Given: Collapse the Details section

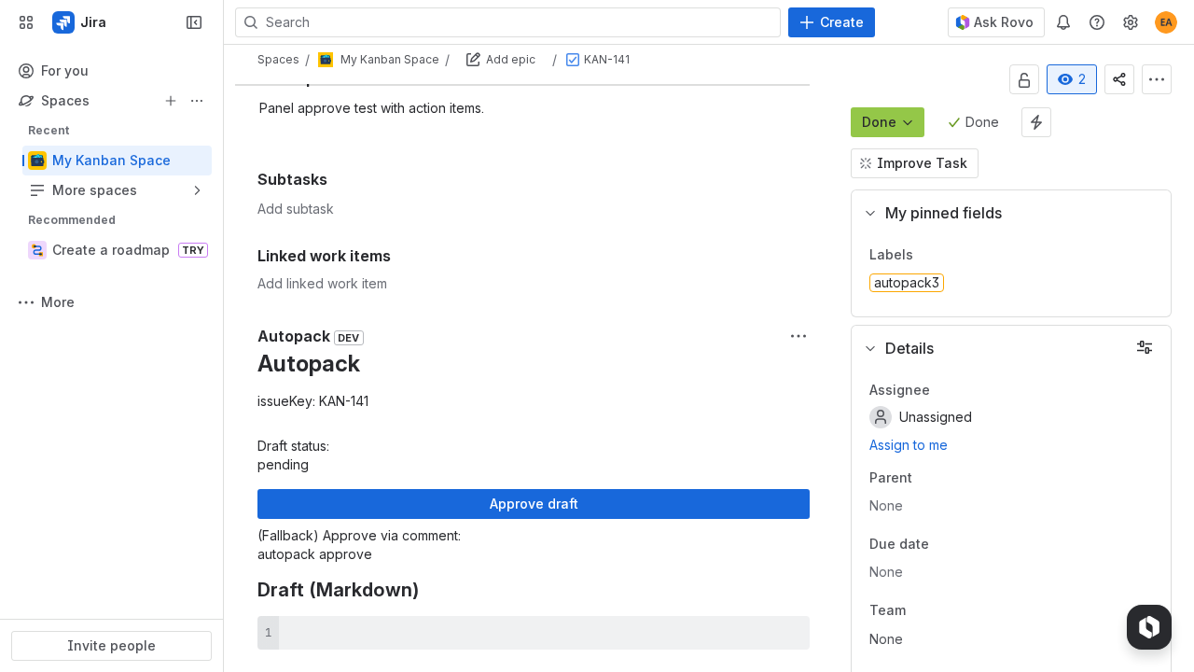Looking at the screenshot, I should click(870, 348).
